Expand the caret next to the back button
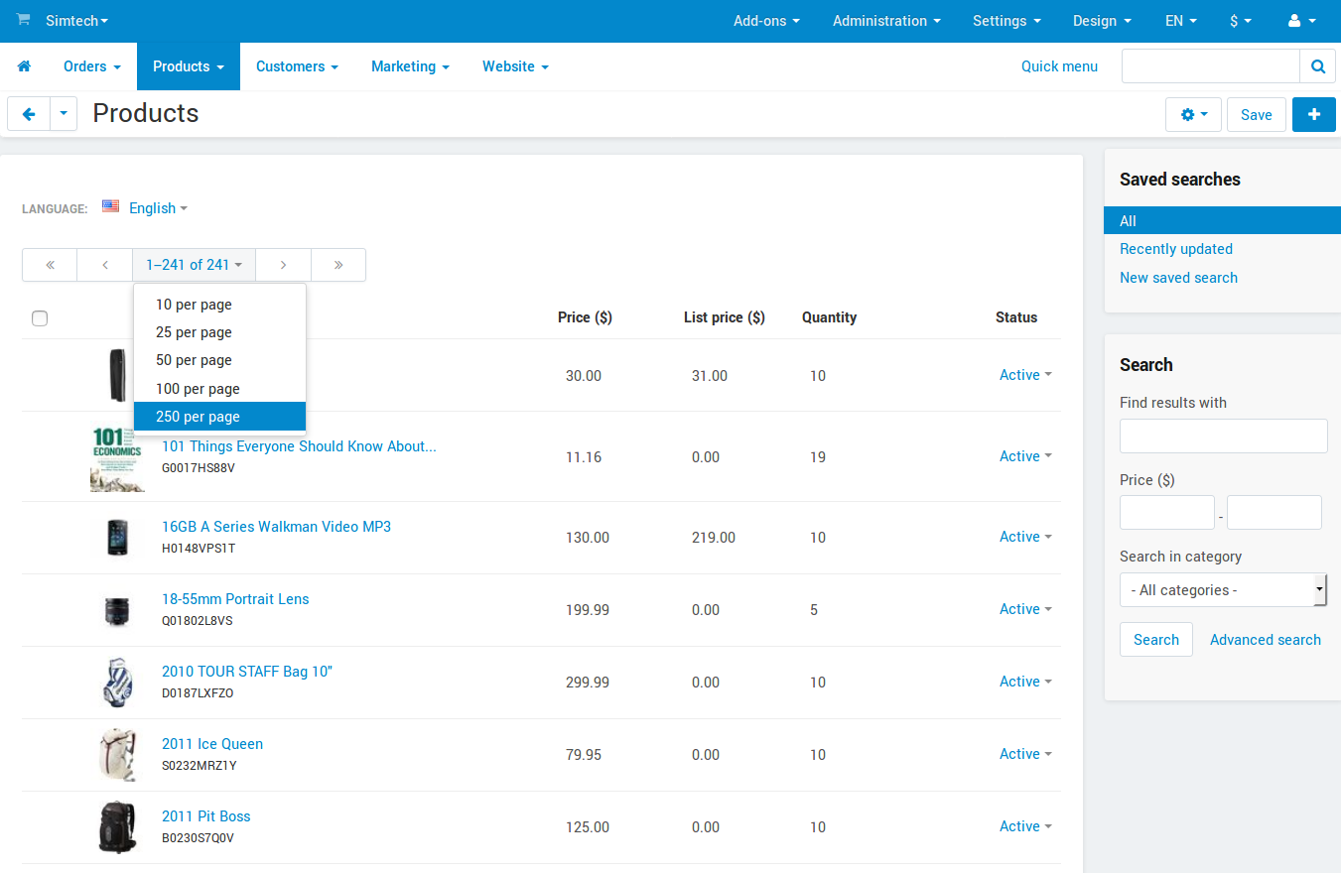This screenshot has width=1341, height=873. [64, 114]
